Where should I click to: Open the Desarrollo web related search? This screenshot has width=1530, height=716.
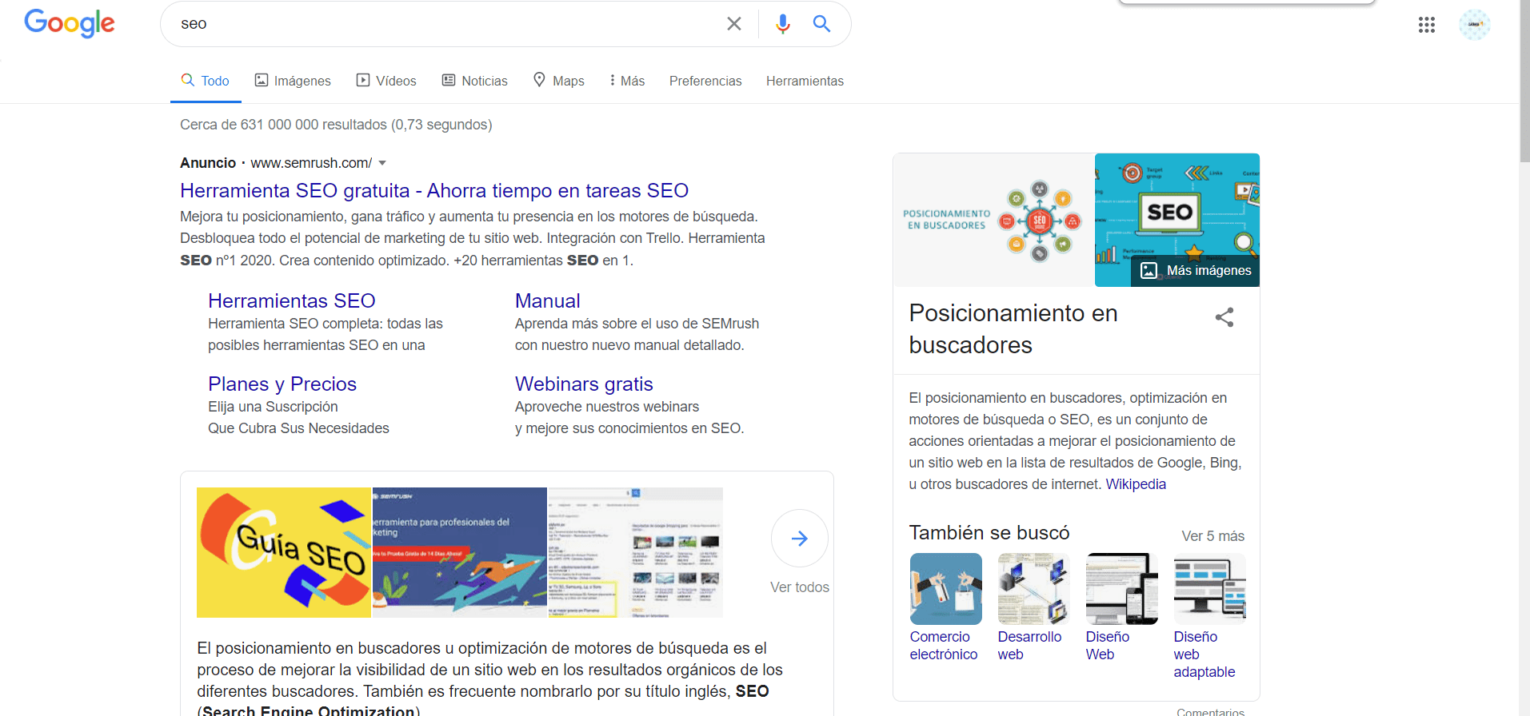pos(1030,646)
